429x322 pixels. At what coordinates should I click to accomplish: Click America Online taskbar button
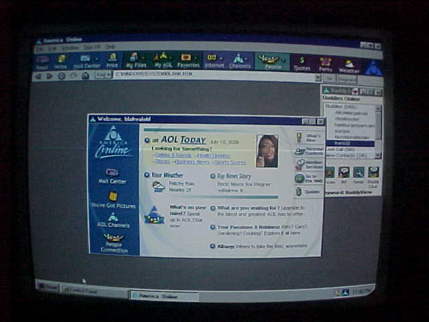[164, 297]
